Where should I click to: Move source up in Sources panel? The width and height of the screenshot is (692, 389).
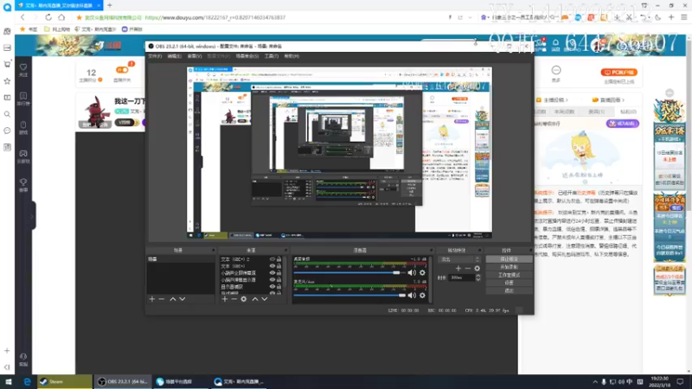coord(254,299)
